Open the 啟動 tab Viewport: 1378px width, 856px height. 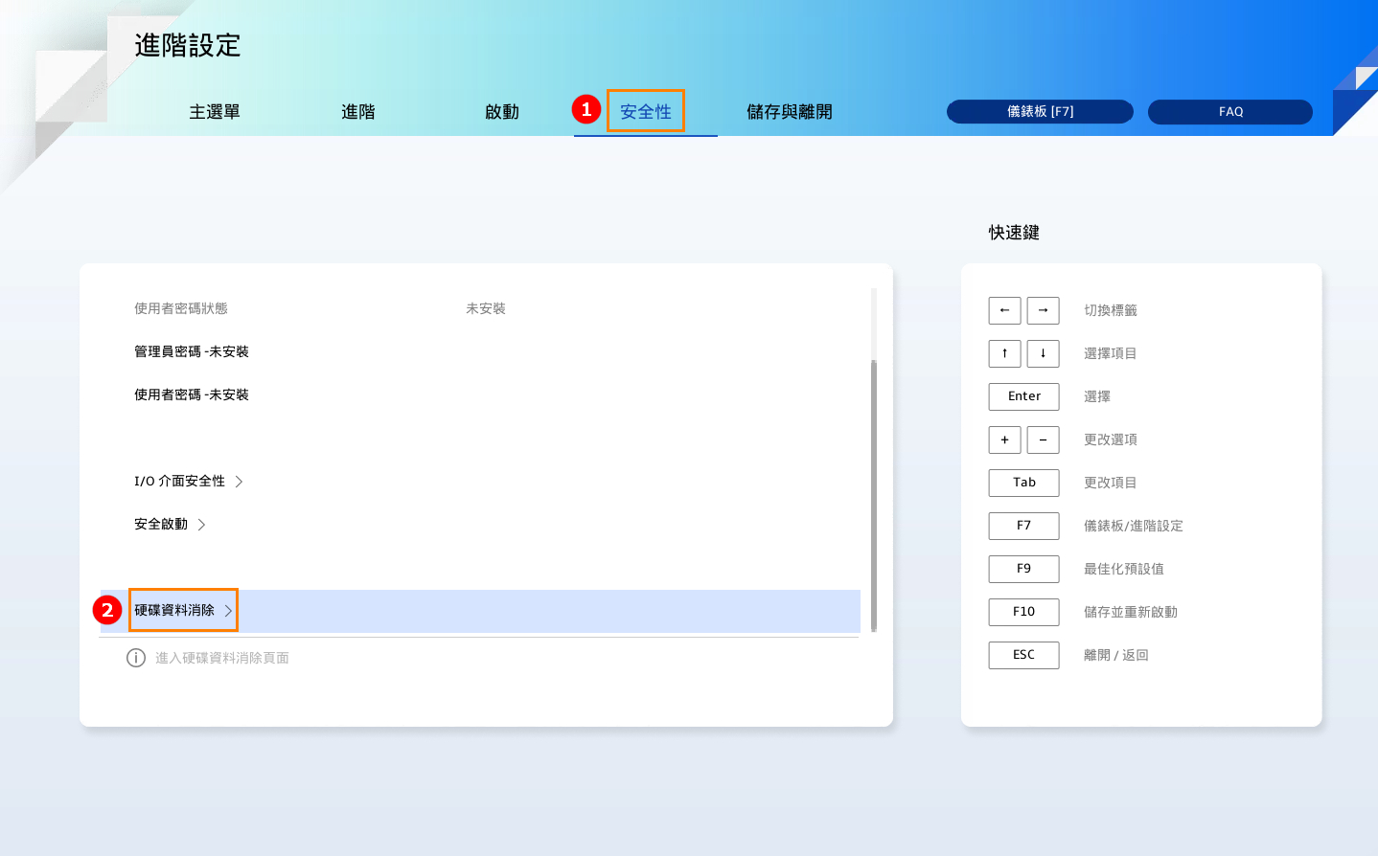tap(501, 112)
